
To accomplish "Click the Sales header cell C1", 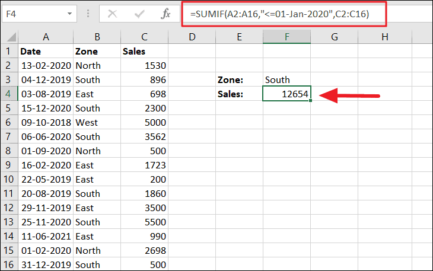I will click(x=144, y=52).
